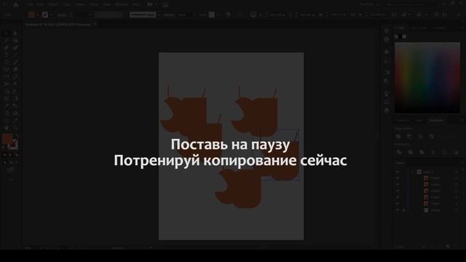Open the workspace switcher dropdown at top right
The height and width of the screenshot is (262, 466).
369,4
